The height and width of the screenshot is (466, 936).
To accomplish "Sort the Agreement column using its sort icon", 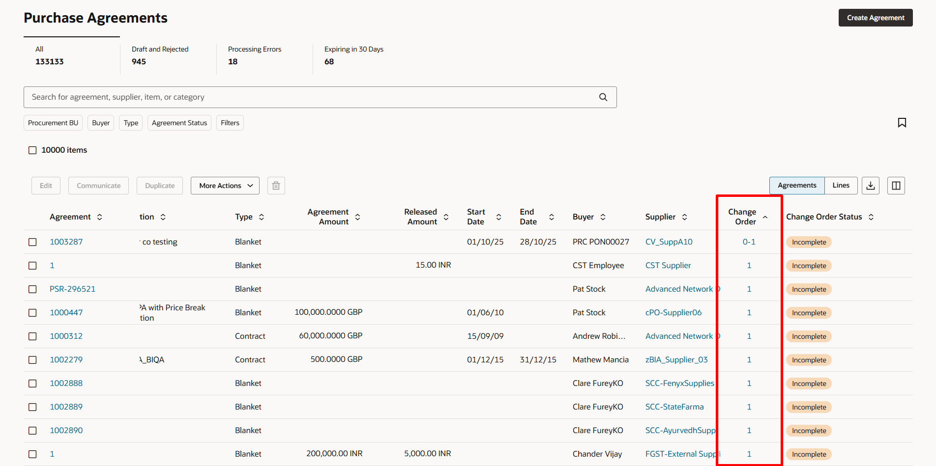I will 100,217.
